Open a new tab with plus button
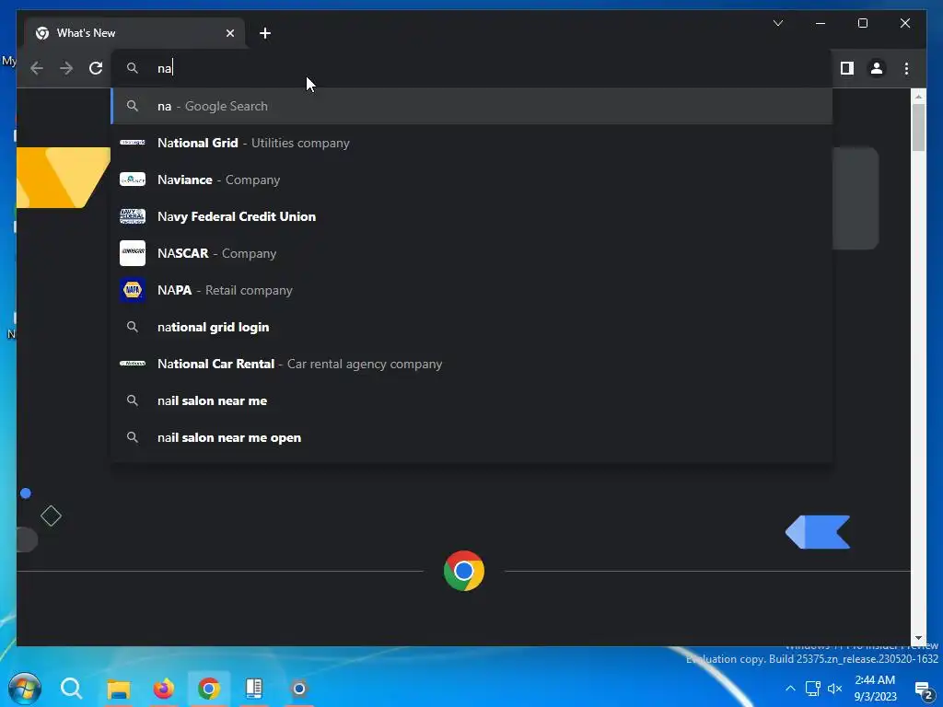This screenshot has width=943, height=707. [x=264, y=33]
